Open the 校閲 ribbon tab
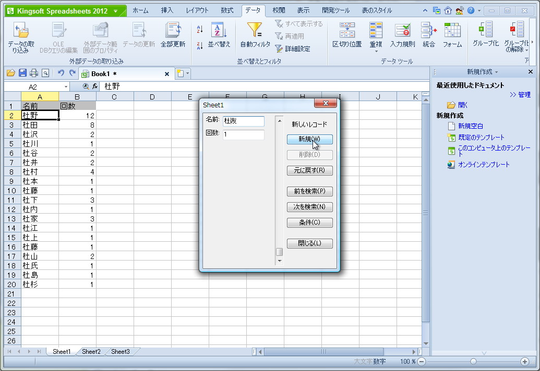Screen dimensions: 540x371 (x=279, y=10)
